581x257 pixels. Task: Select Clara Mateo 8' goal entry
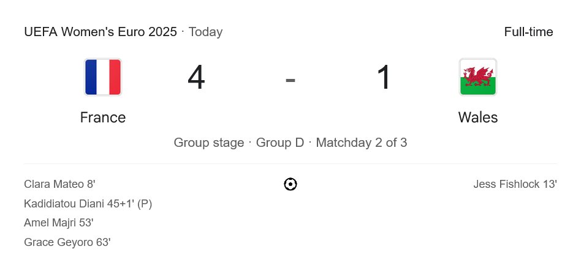pyautogui.click(x=59, y=184)
